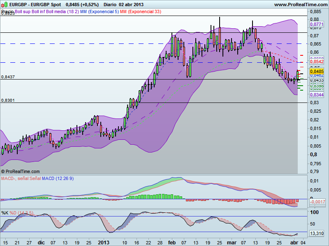Click the red -0,0017 MACD value tag

click(317, 202)
